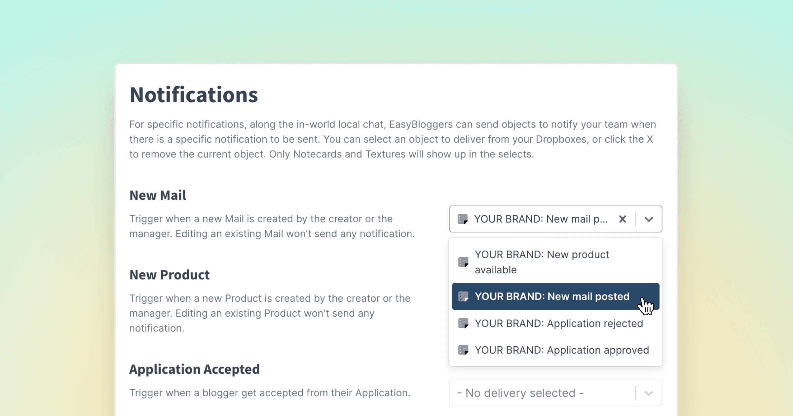
Task: Click the notecard icon beside "Application rejected"
Action: click(x=463, y=324)
